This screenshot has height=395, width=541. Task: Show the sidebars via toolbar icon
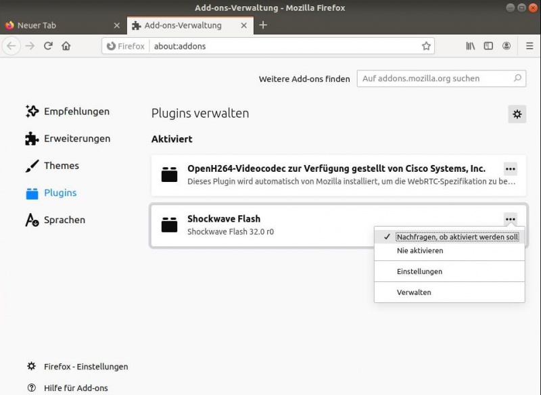488,46
